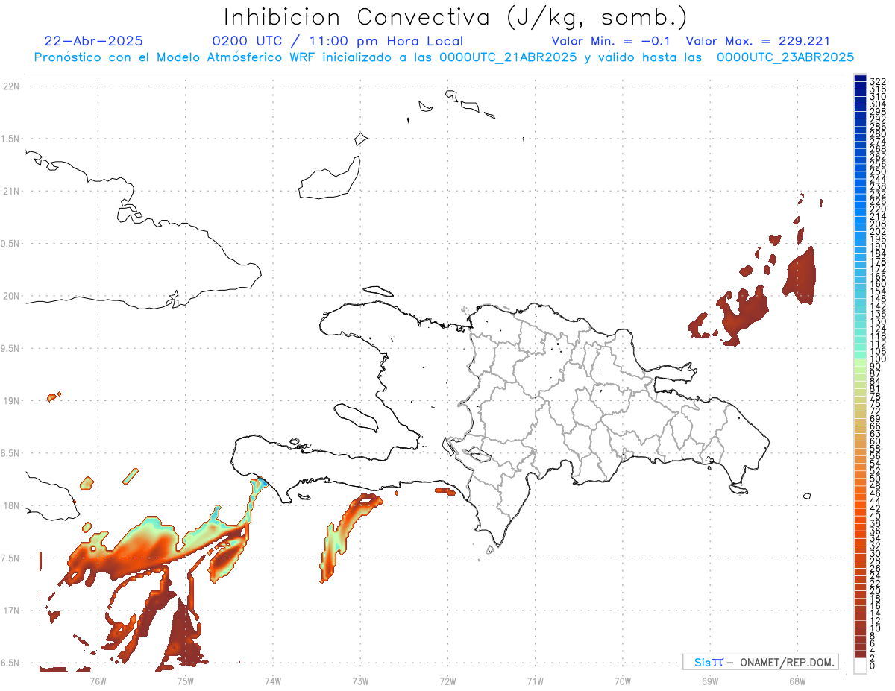Click the "0200 UTC / 11:00 pm Hora Local" time
The width and height of the screenshot is (895, 691).
(x=338, y=41)
